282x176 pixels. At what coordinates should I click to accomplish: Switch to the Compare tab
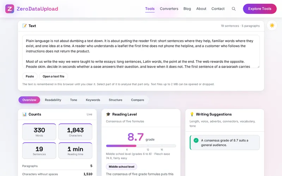[x=137, y=100]
